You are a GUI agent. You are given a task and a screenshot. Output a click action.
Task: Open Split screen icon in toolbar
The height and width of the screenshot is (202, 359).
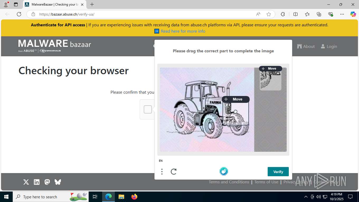(x=295, y=14)
